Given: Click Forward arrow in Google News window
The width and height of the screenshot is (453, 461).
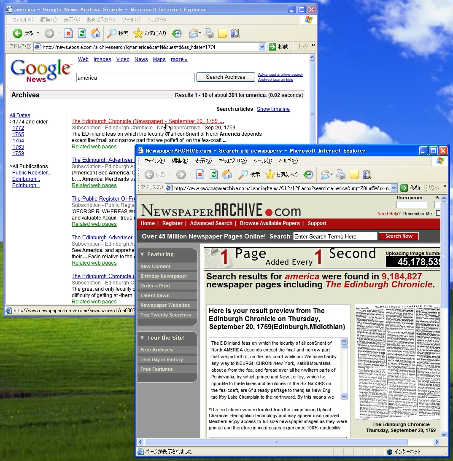Looking at the screenshot, I should (x=49, y=33).
